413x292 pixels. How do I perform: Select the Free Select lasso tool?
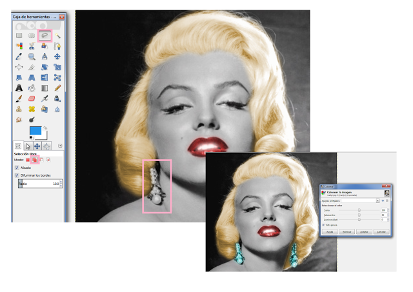45,35
